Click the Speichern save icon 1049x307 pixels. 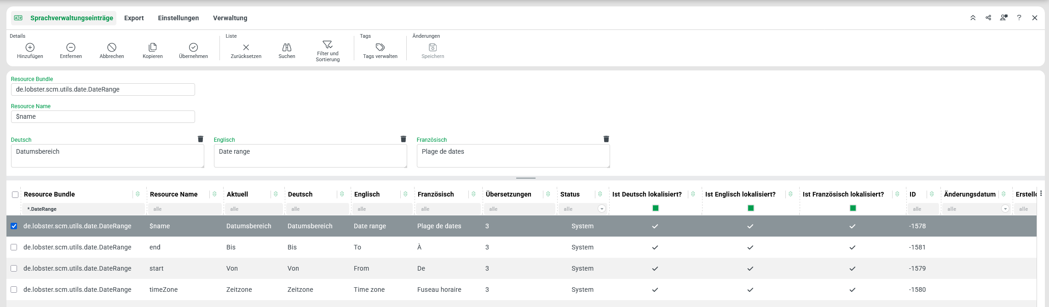click(433, 47)
